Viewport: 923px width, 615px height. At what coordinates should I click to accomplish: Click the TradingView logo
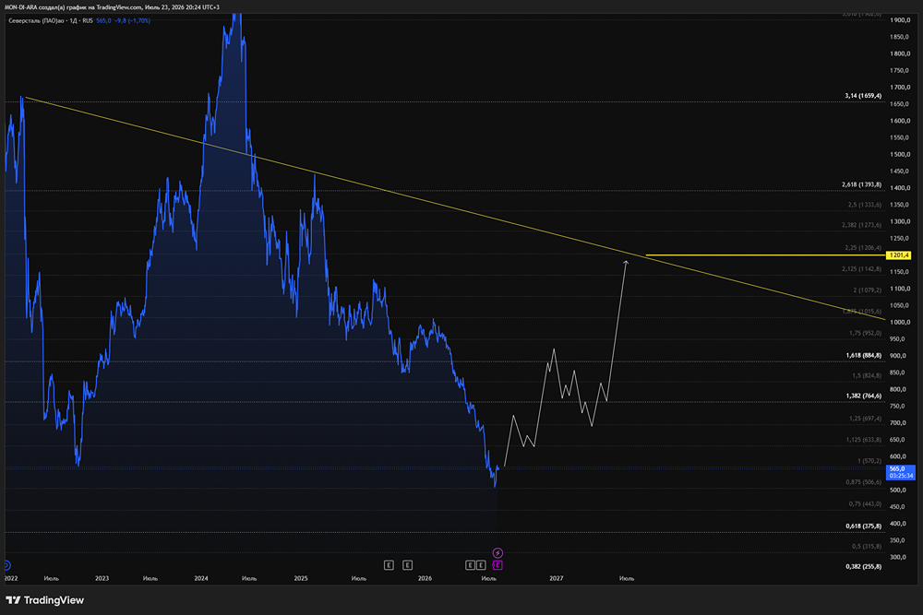tap(44, 600)
